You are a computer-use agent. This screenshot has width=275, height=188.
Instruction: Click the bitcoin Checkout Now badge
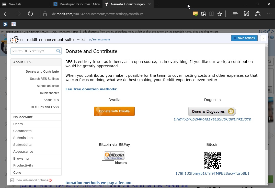point(114,155)
